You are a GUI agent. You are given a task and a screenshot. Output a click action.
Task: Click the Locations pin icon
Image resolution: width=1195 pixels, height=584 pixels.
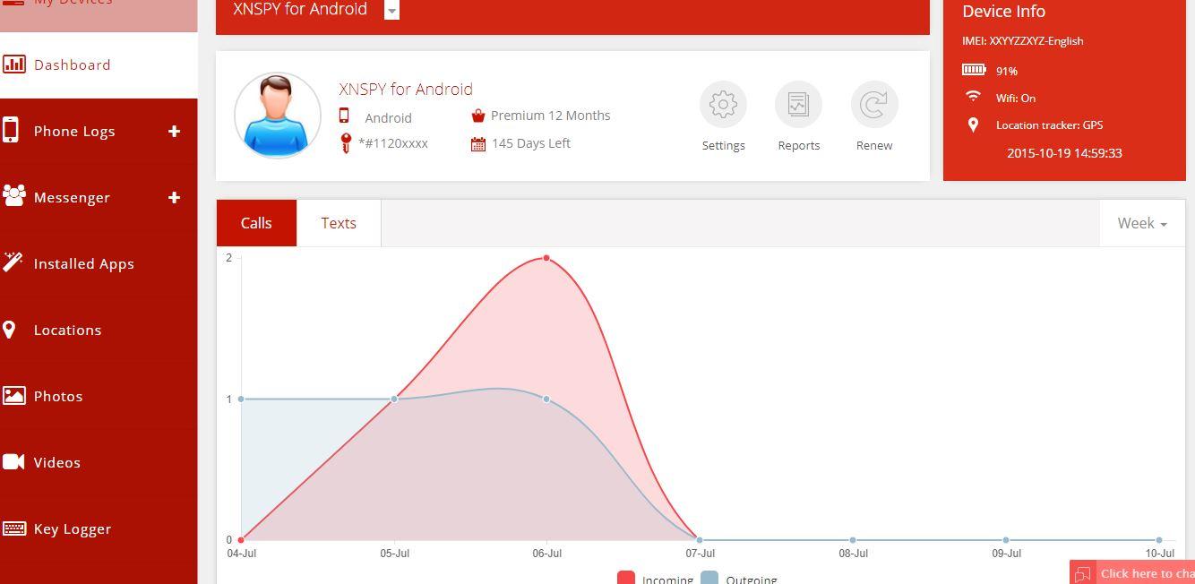point(9,330)
